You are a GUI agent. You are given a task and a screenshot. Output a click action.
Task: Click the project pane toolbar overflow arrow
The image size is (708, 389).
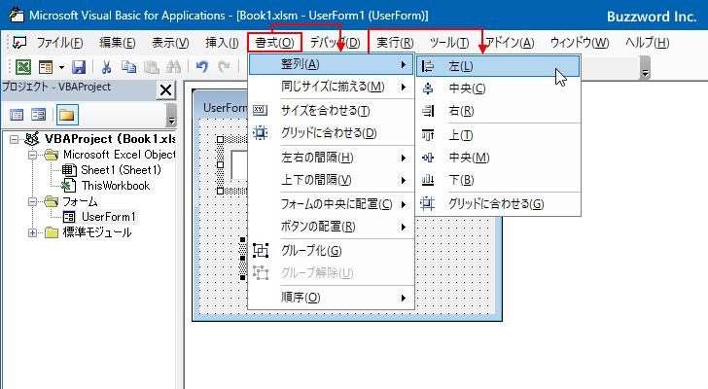(x=171, y=115)
